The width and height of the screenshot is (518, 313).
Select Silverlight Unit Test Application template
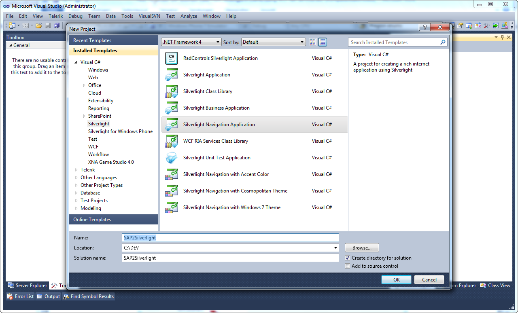coord(255,158)
